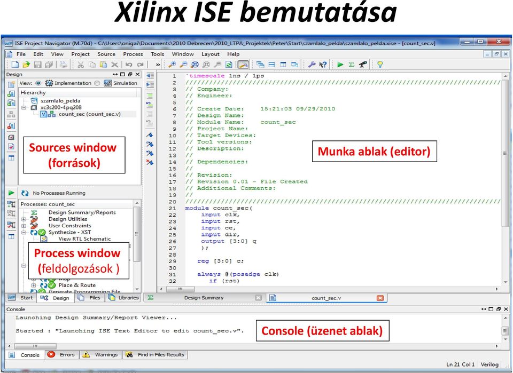Click the Processes list scroll-up arrow
This screenshot has height=373, width=513.
(137, 203)
